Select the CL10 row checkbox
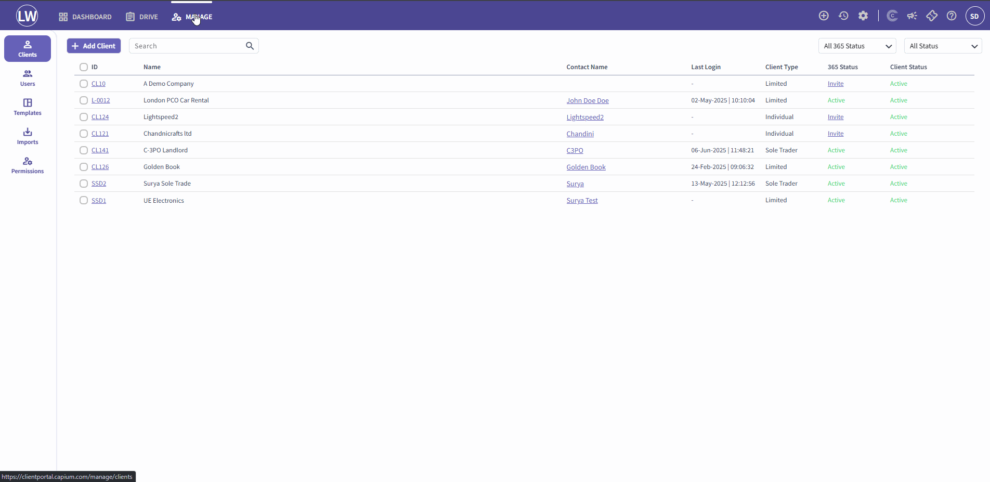Screen dimensions: 990x482 pyautogui.click(x=84, y=84)
